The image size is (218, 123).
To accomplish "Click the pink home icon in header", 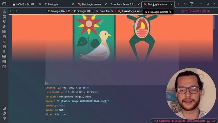I will point(183,11).
